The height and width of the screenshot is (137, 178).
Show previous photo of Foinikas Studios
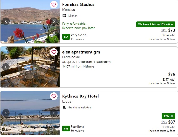(x=6, y=21)
